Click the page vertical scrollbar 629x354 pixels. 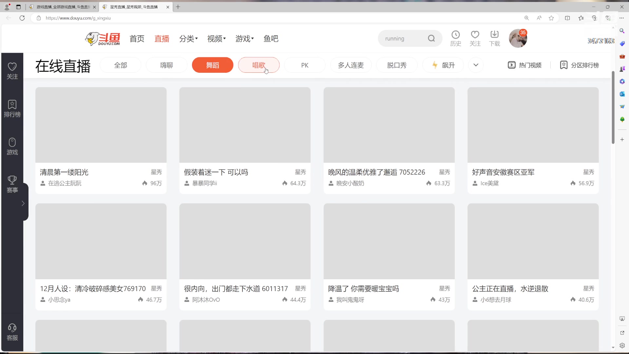point(613,108)
